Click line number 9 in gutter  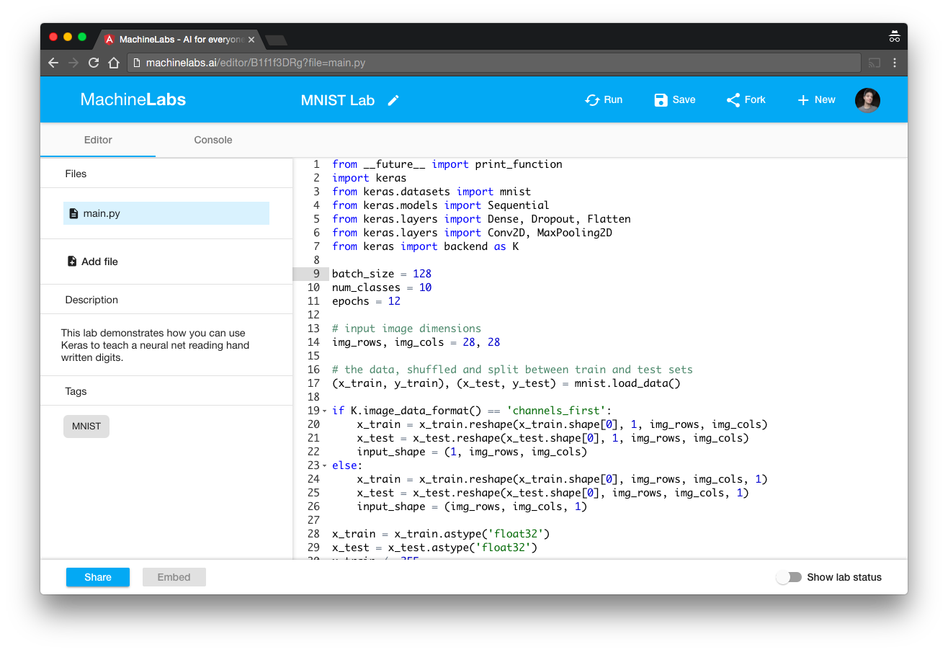316,274
